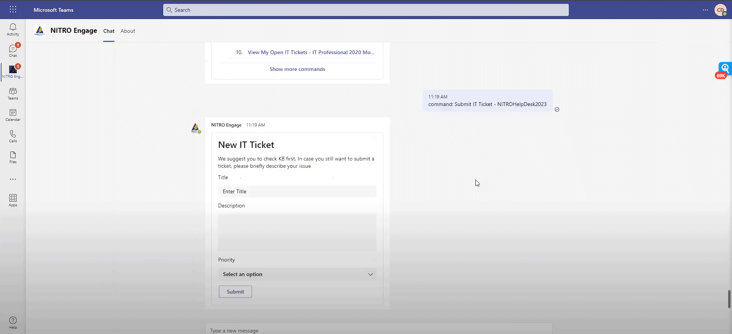
Task: Open the app launcher grid icon
Action: (13, 10)
